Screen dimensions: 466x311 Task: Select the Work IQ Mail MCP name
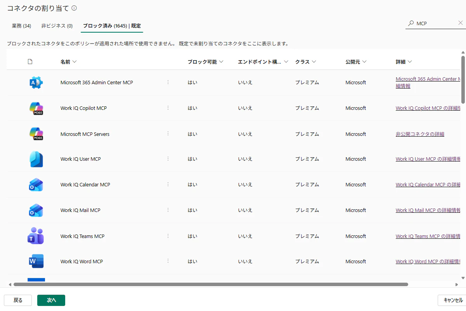pyautogui.click(x=80, y=210)
